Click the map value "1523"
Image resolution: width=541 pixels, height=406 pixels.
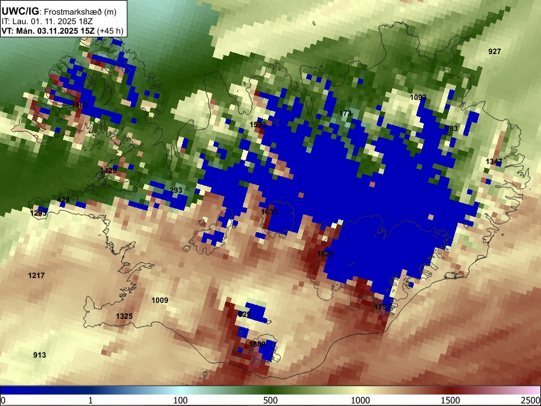258,125
